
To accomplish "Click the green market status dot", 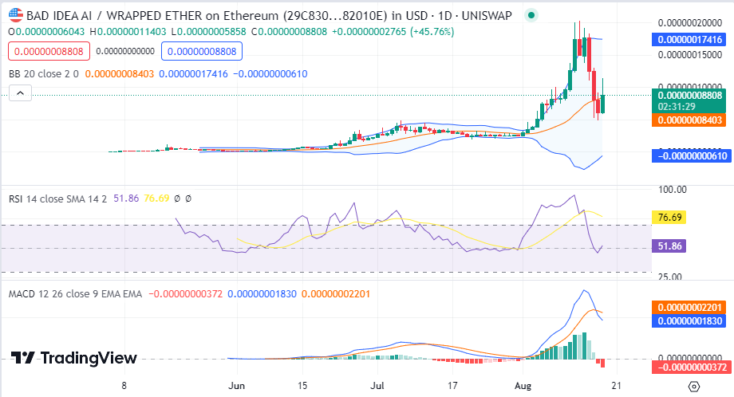I will pos(531,15).
